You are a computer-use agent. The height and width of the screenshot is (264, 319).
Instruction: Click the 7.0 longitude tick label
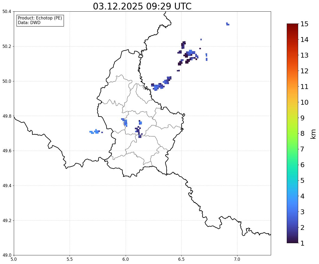[237, 259]
